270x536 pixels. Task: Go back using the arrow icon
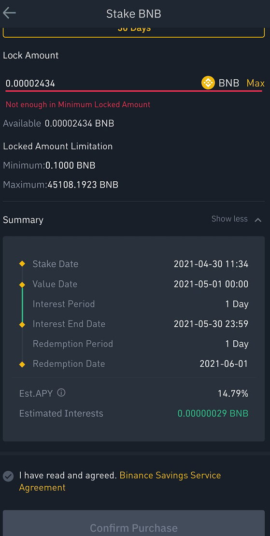9,14
